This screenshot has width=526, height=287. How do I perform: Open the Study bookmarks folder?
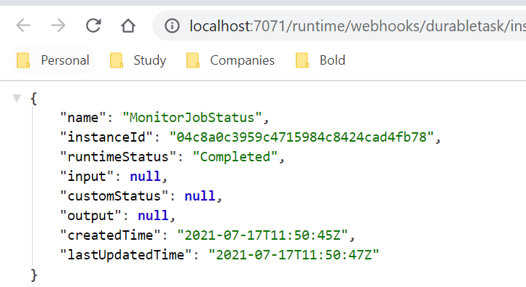coord(138,60)
